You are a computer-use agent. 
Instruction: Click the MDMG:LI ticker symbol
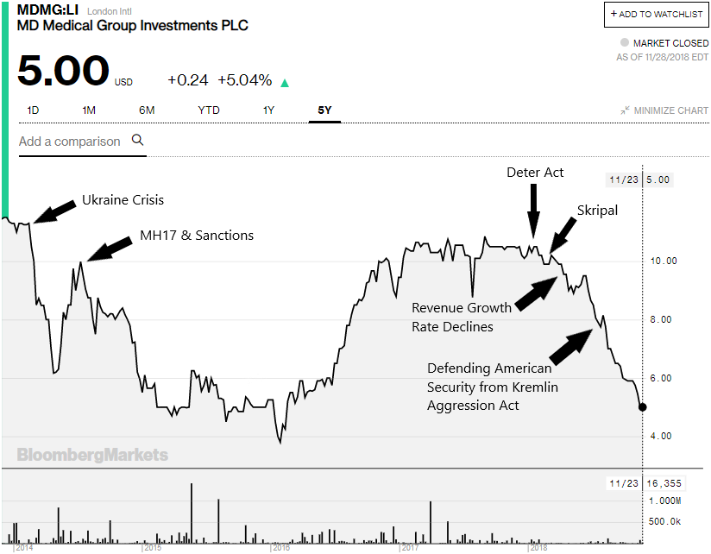[49, 10]
